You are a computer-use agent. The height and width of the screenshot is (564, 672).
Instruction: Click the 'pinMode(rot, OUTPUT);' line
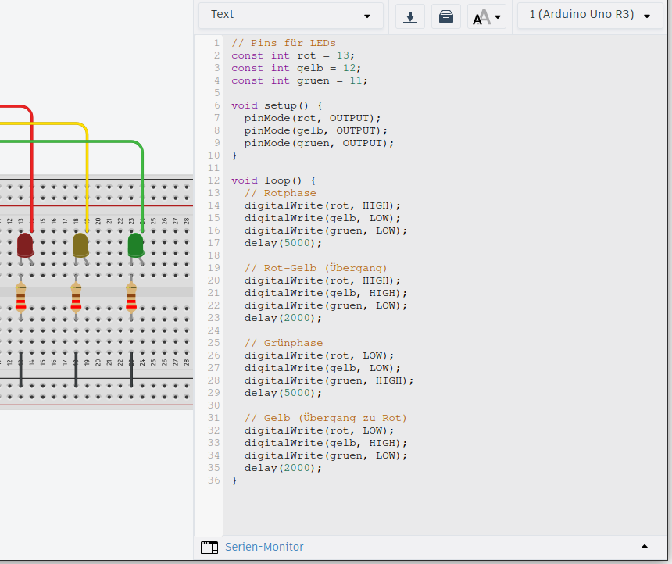click(313, 118)
